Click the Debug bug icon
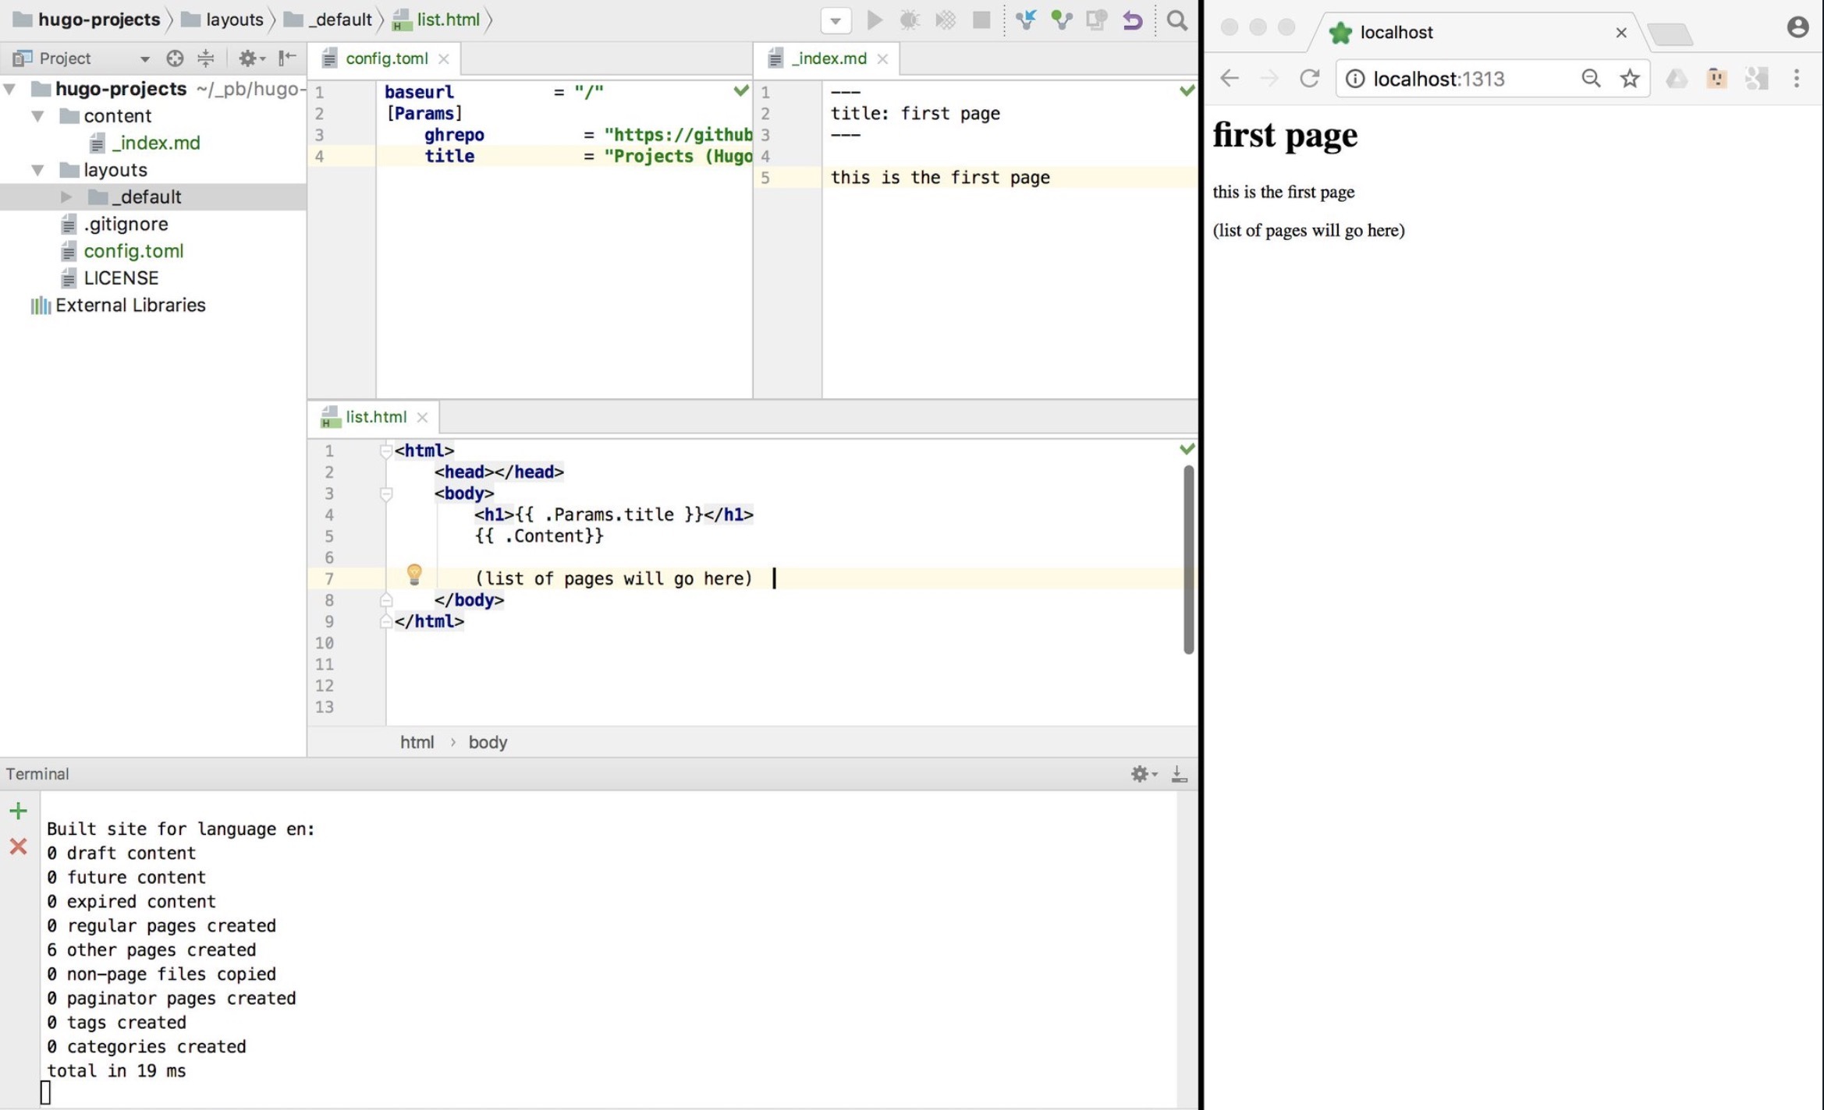 pyautogui.click(x=909, y=20)
